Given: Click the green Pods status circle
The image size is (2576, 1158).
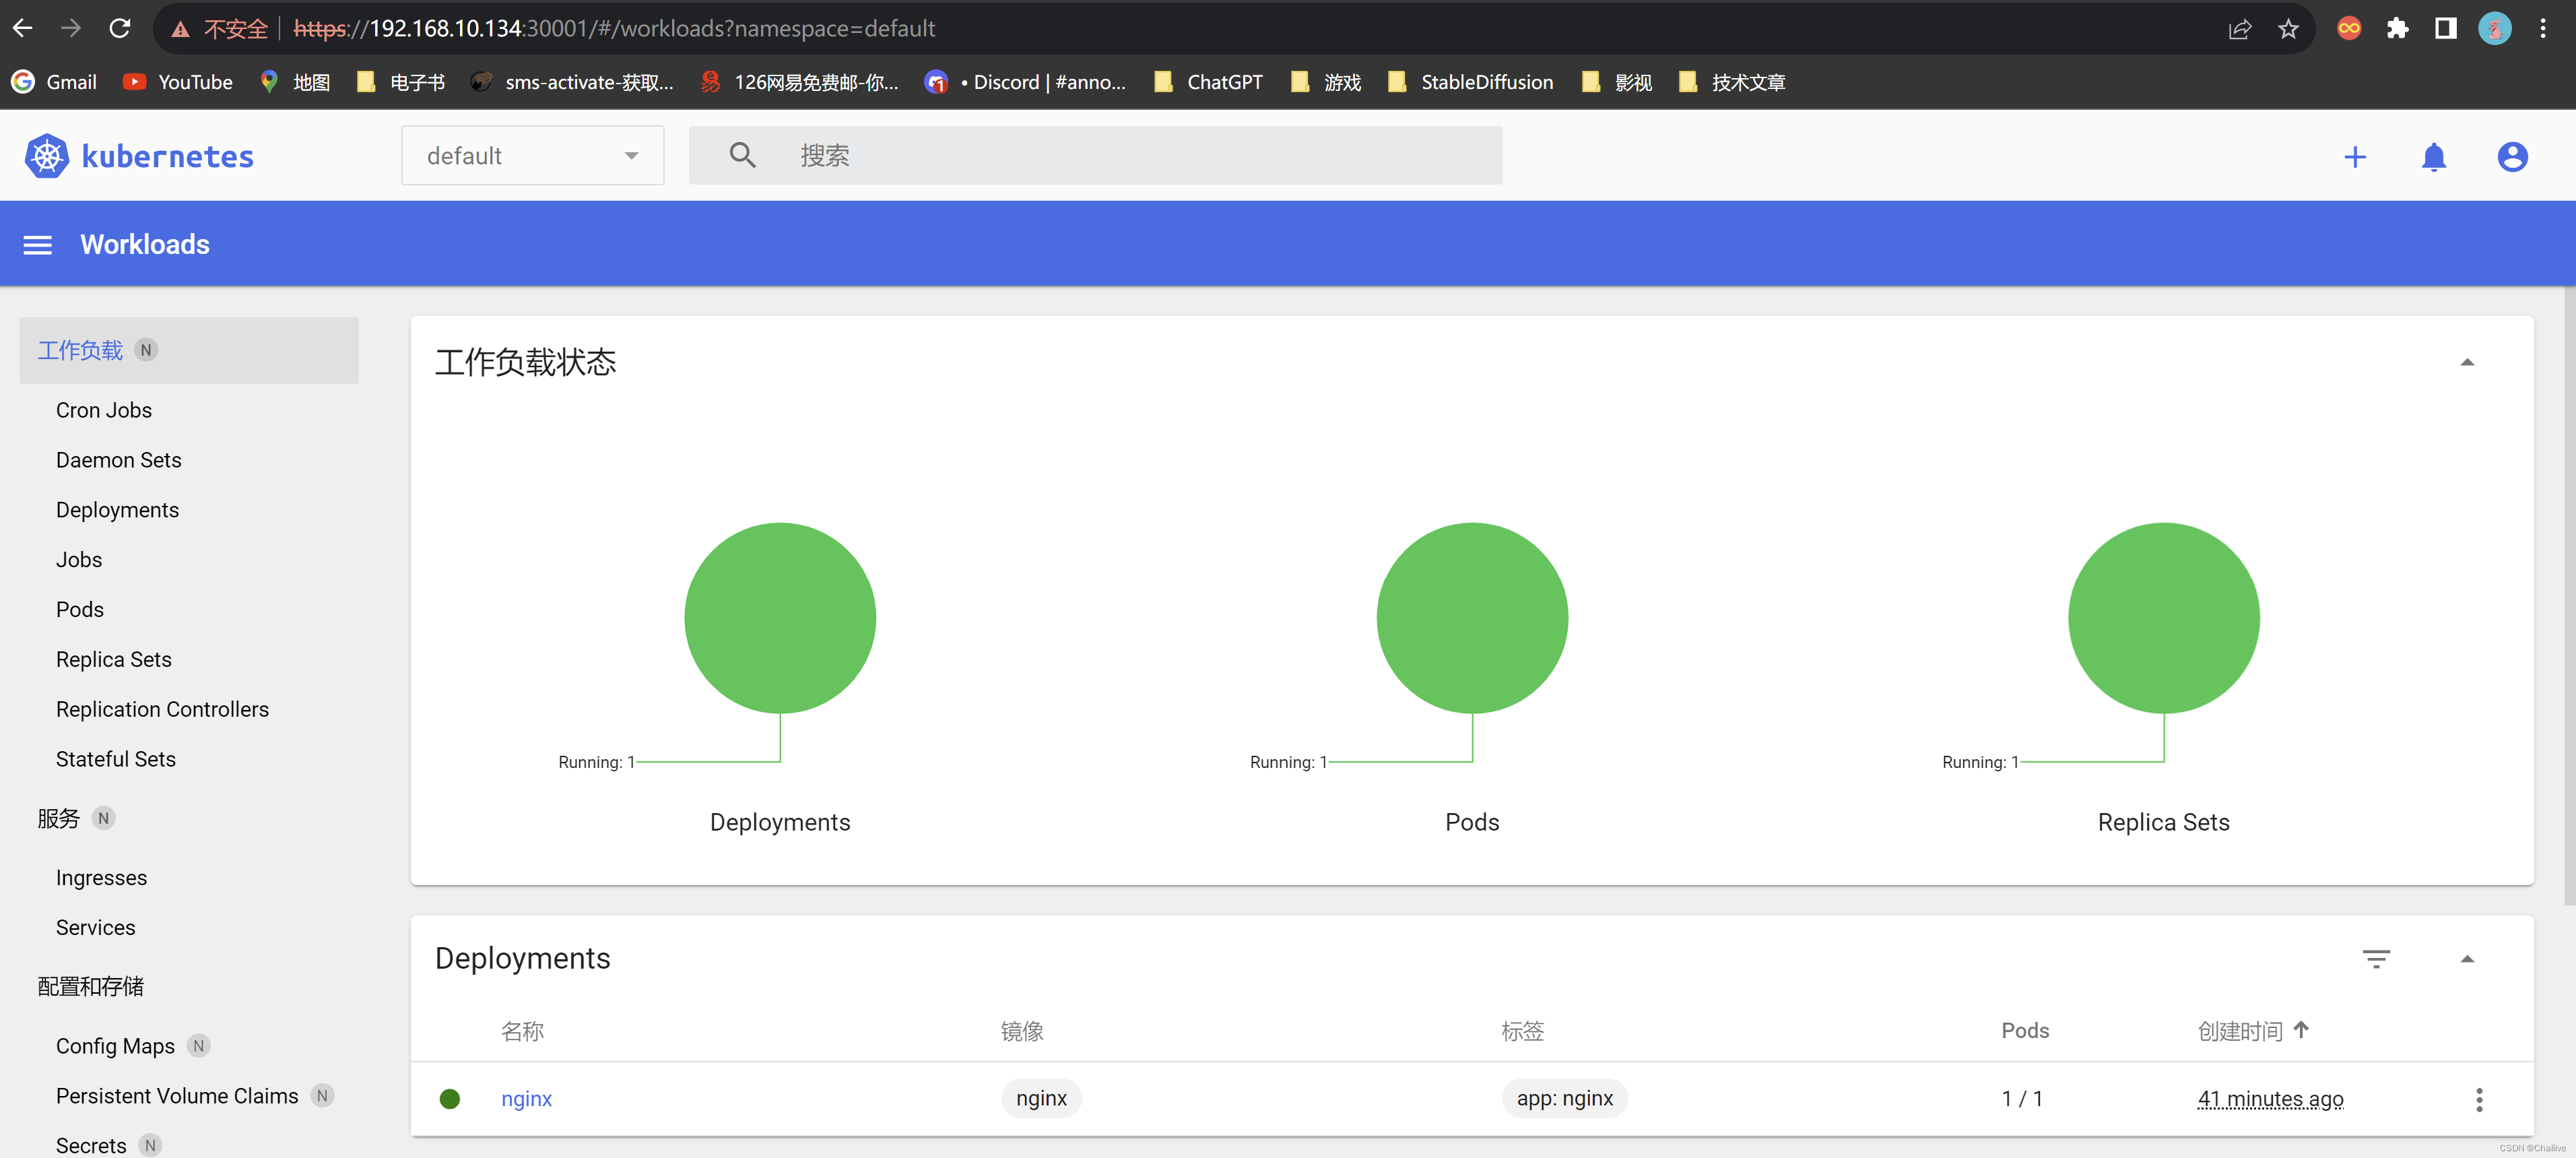Looking at the screenshot, I should click(1471, 617).
